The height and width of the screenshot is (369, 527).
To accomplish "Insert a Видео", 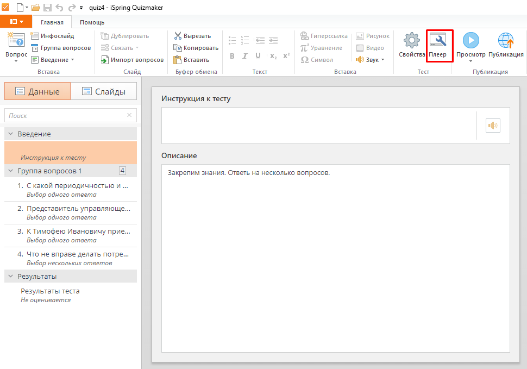I will tap(370, 48).
